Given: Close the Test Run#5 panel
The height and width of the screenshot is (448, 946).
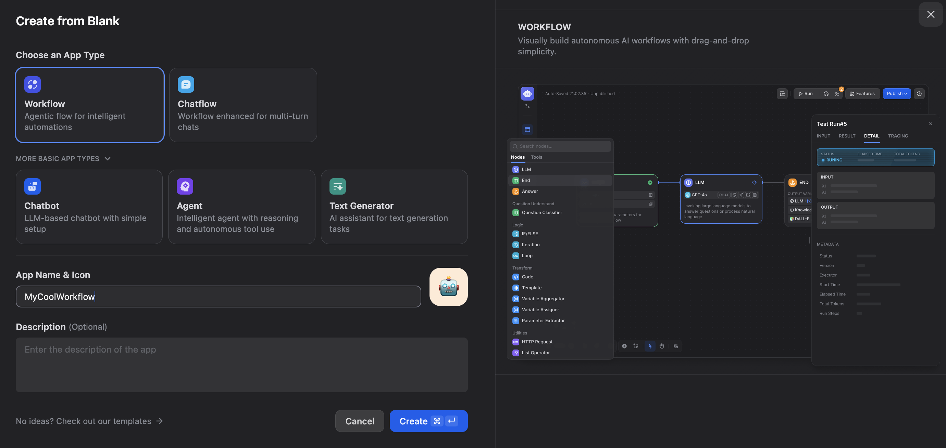Looking at the screenshot, I should (x=930, y=124).
